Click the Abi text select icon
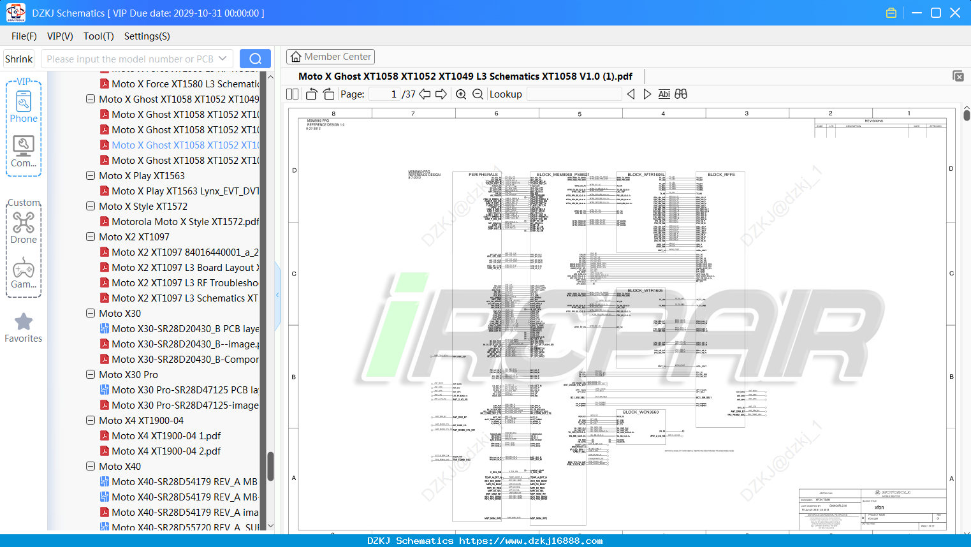 tap(664, 94)
